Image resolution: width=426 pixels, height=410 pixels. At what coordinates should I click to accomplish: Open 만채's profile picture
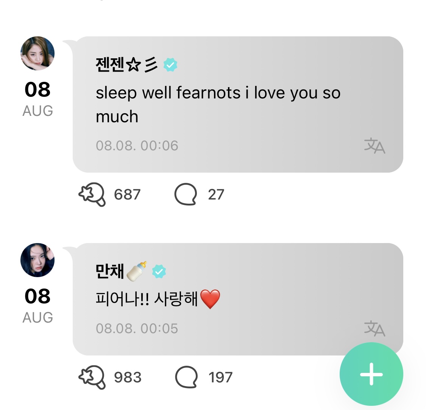(x=37, y=260)
